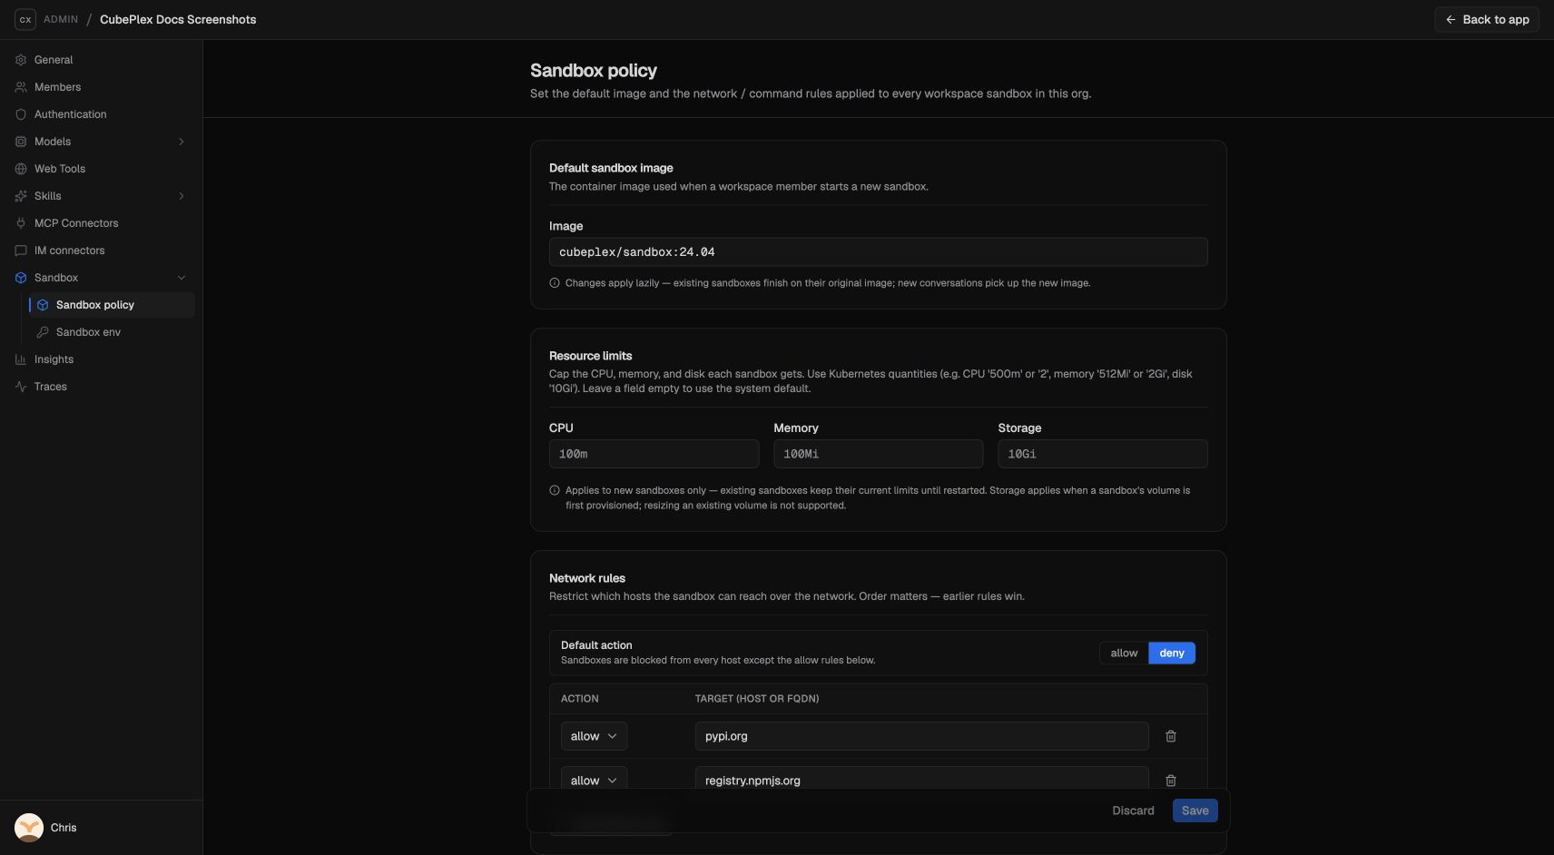Image resolution: width=1554 pixels, height=855 pixels.
Task: Click the CX logo icon in the header
Action: click(x=25, y=19)
